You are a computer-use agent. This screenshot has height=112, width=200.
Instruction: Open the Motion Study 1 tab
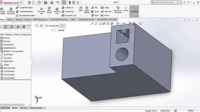[x=37, y=108]
